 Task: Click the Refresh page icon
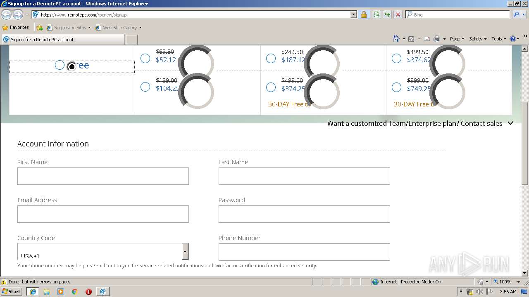point(387,14)
